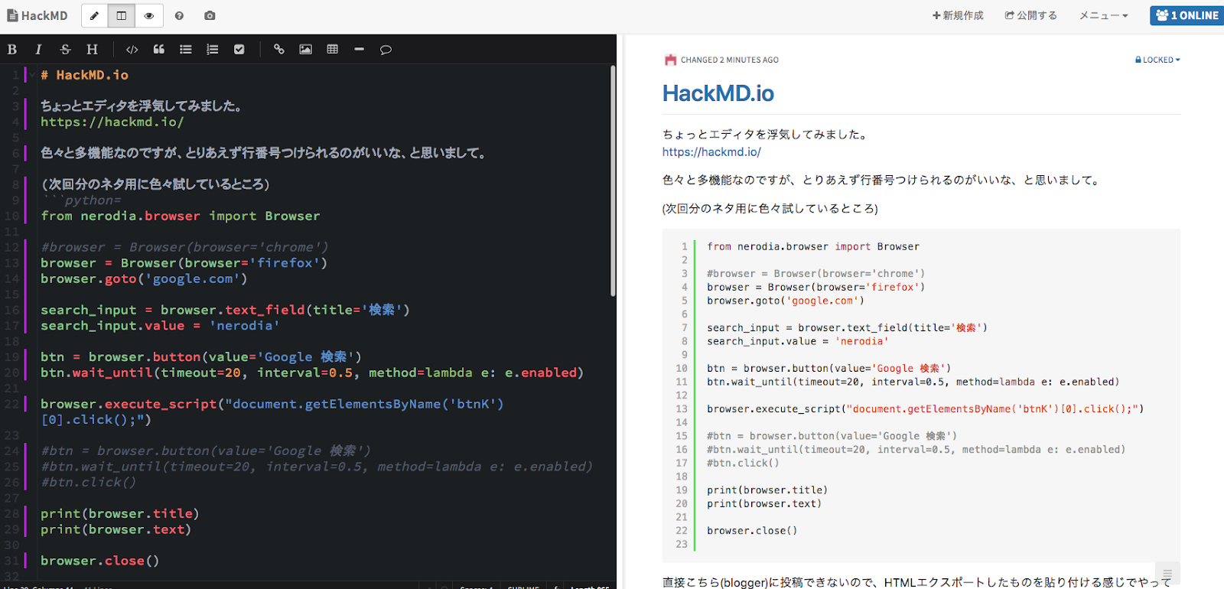
Task: Click editor line 'search_input.value = 'nerodia''
Action: point(160,326)
